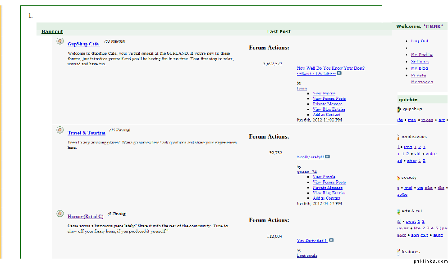Click go-to-last-post icon beside 'Finally ready!!'
The height and width of the screenshot is (264, 448).
327,157
